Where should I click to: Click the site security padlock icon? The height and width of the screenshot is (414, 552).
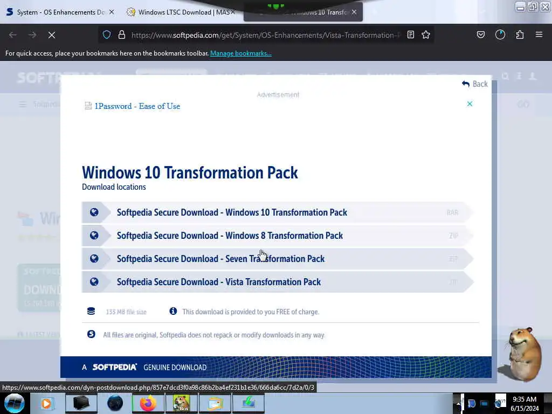[122, 34]
